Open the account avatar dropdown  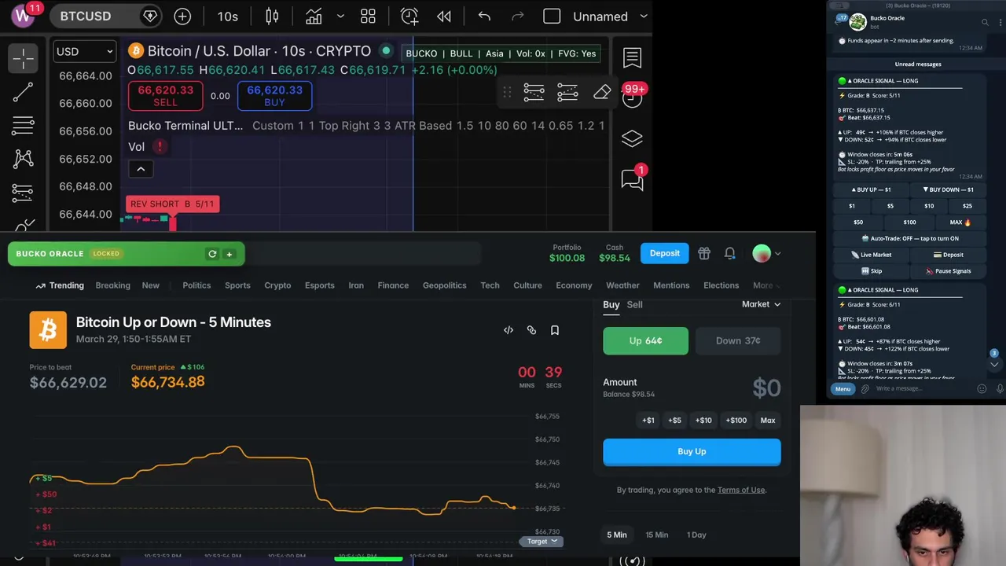click(x=767, y=253)
